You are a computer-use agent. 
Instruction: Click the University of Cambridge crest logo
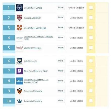(x=19, y=28)
